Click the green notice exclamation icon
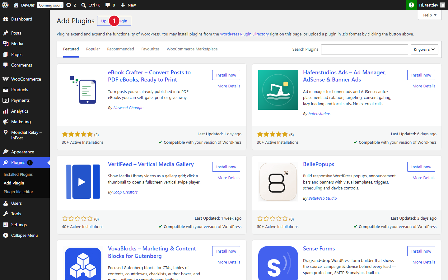Screen dimensions: 448x280 411,5
